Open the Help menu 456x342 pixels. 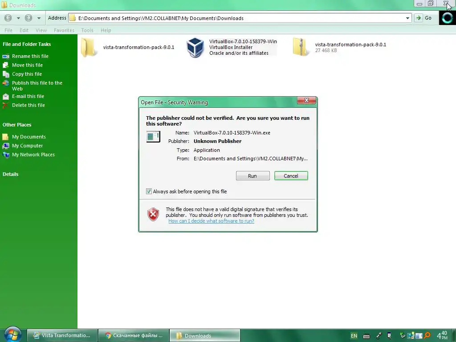pyautogui.click(x=106, y=30)
